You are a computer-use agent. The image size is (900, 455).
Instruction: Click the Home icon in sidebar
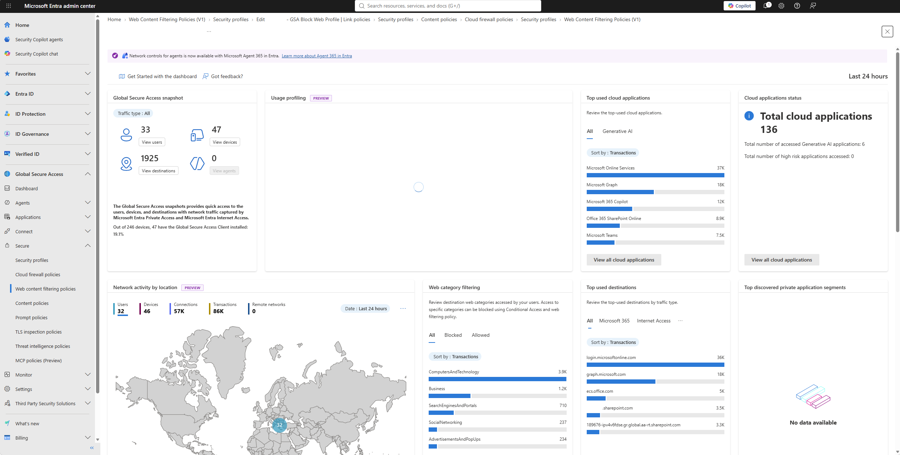[x=7, y=25]
